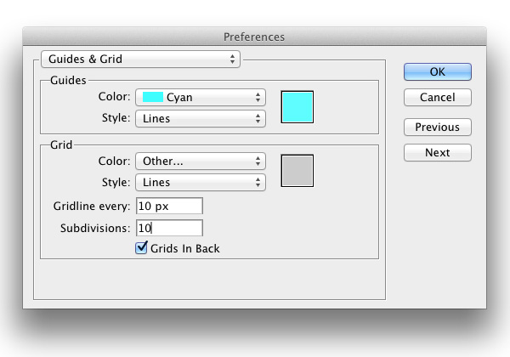Click the large cyan Guides color swatch
Screen dimensions: 510x357
pyautogui.click(x=297, y=107)
